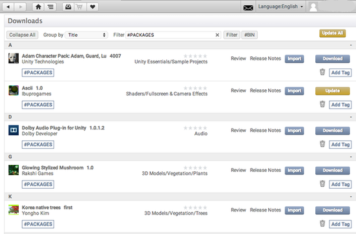
Task: Click the Update All button
Action: click(x=333, y=33)
